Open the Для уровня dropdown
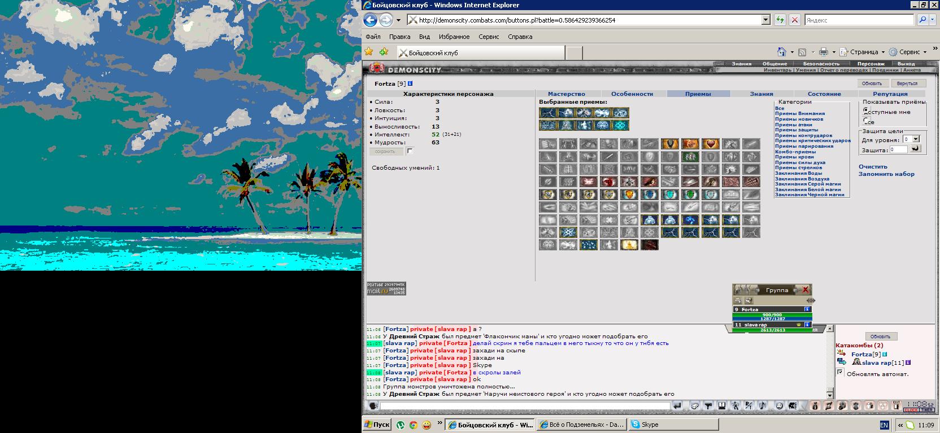940x433 pixels. 916,139
